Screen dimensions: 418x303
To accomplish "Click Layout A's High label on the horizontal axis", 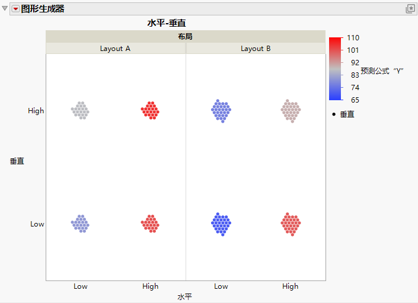I will click(x=151, y=286).
